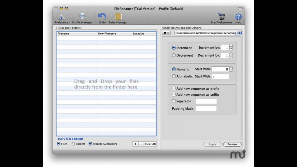Sort by the New Filename column header
Viewport: 297px width, 167px height.
tap(114, 33)
